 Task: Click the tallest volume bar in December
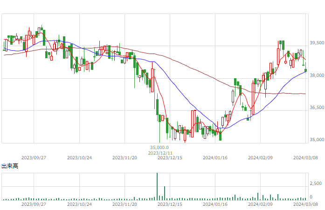coord(157,186)
